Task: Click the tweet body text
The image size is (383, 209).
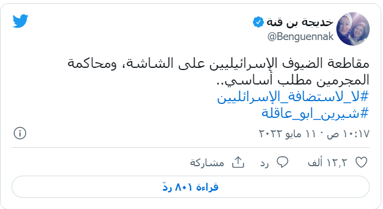Action: (218, 72)
